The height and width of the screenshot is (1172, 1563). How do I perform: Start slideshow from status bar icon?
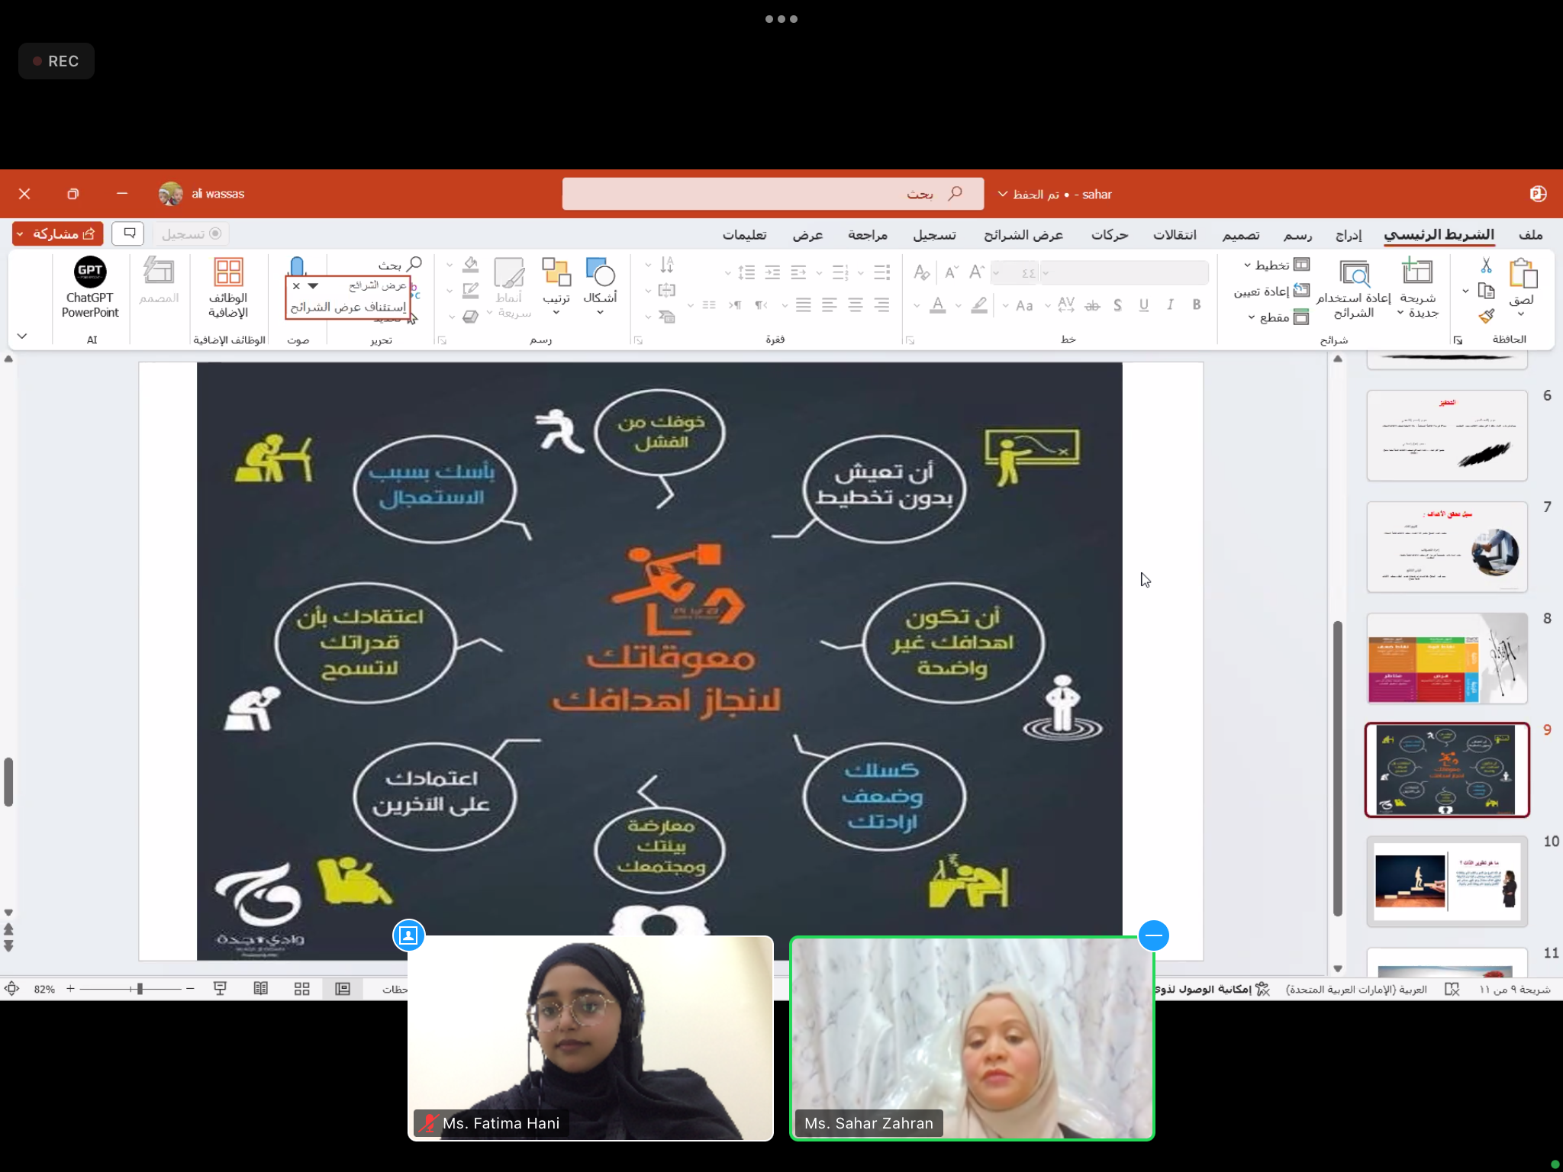point(220,989)
